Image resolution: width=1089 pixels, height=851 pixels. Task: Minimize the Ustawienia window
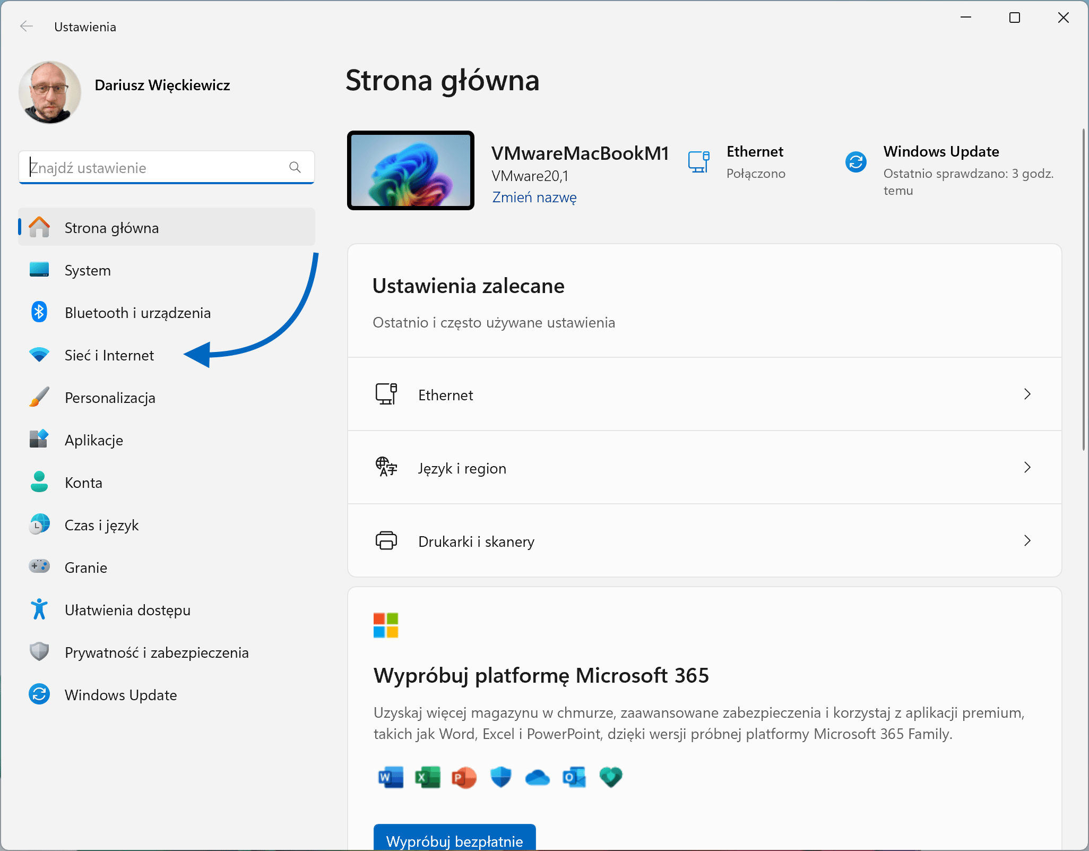pos(966,18)
